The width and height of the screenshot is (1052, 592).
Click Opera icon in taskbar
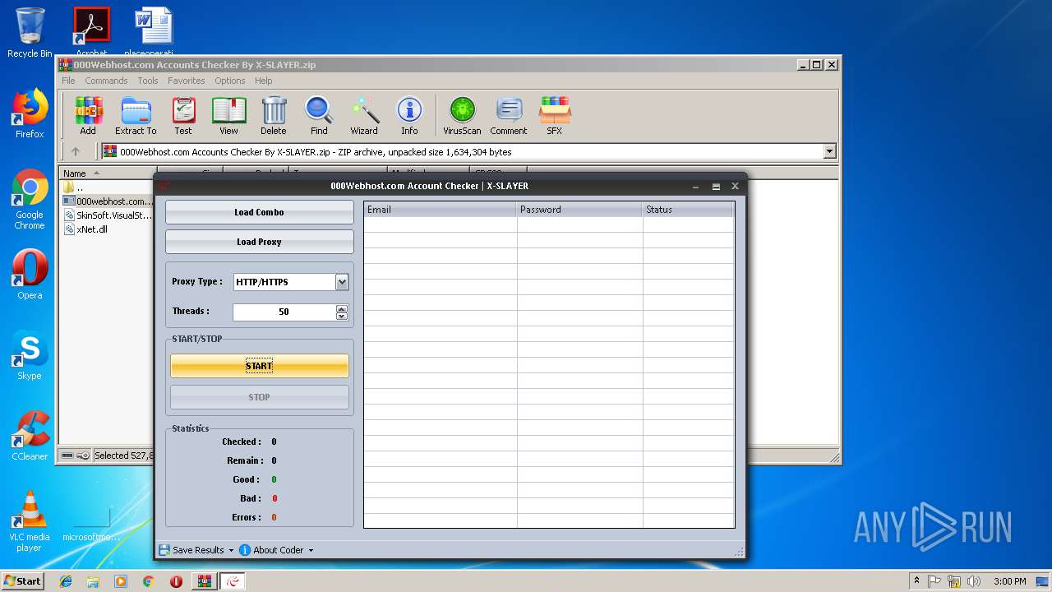(176, 581)
